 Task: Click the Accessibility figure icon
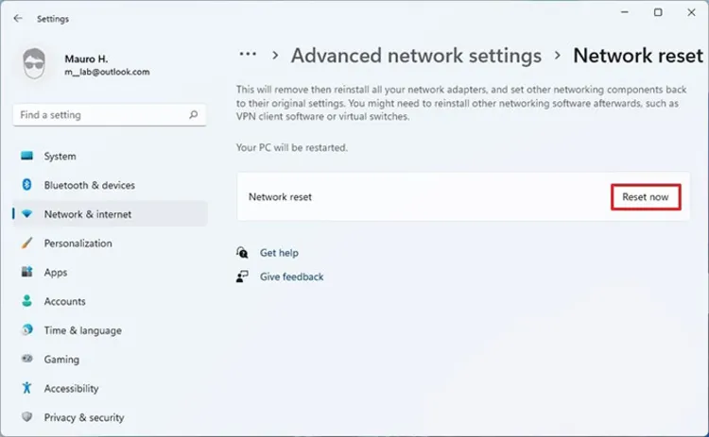[x=26, y=388]
